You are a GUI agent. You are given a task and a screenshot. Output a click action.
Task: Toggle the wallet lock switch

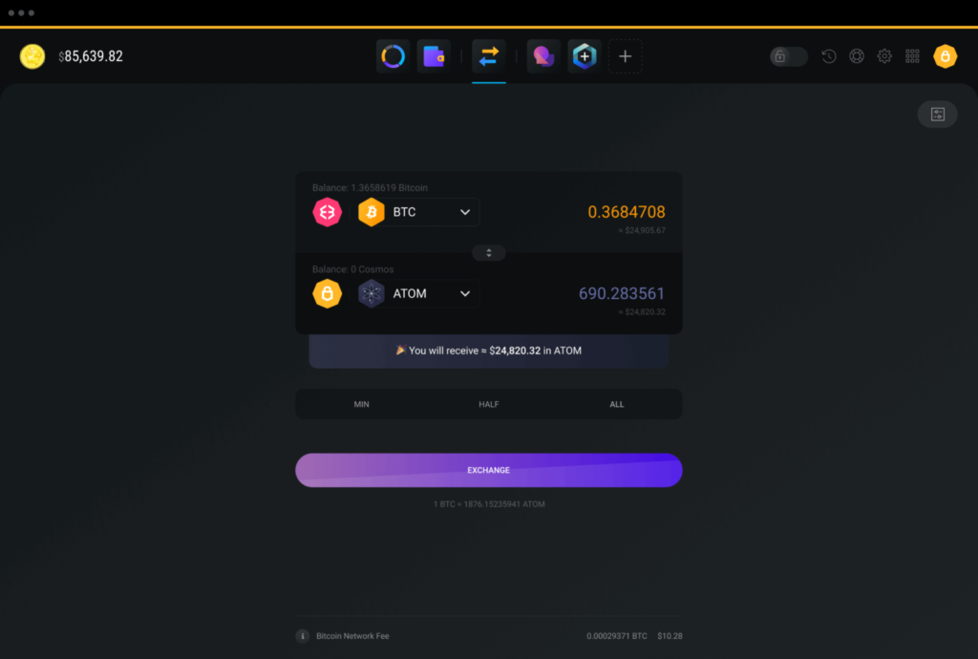pyautogui.click(x=788, y=56)
